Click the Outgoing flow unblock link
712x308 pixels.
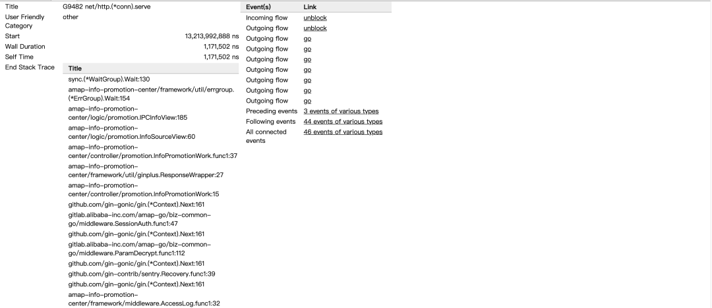pos(315,28)
